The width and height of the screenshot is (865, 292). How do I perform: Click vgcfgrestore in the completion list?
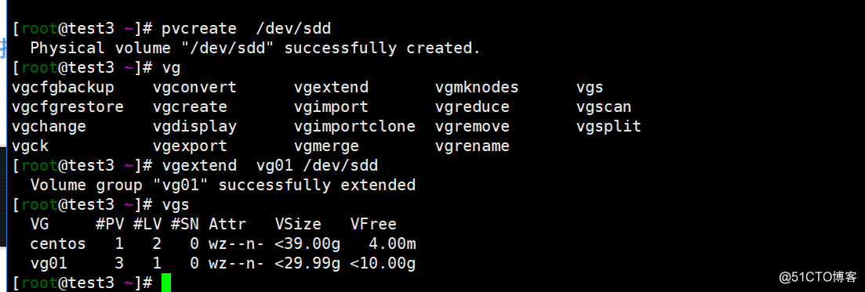(x=68, y=107)
